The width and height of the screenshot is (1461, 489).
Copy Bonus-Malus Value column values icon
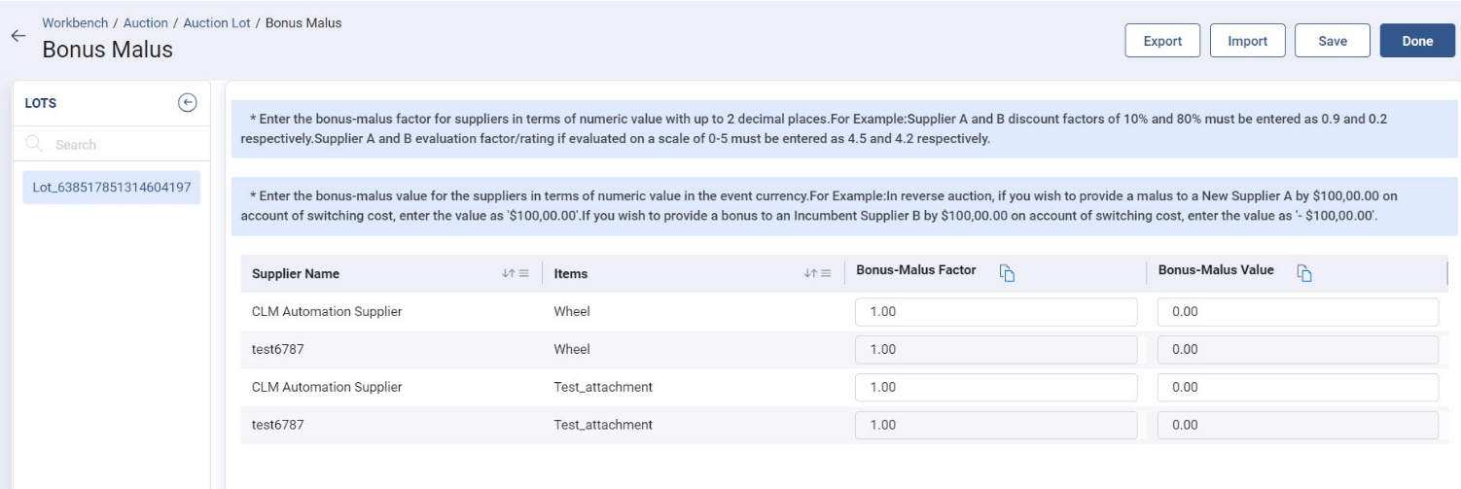pyautogui.click(x=1305, y=273)
